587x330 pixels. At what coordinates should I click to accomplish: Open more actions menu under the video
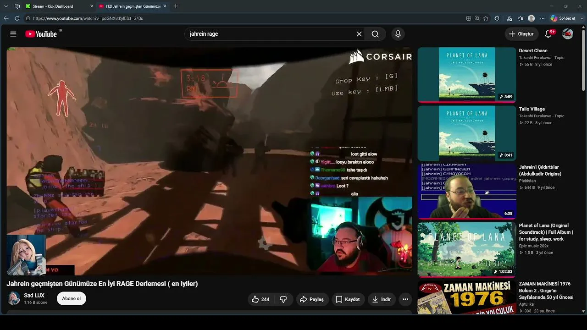point(405,299)
